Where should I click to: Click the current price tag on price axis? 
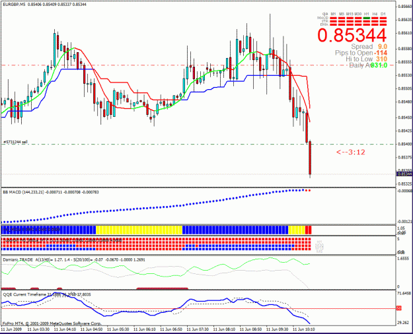click(x=404, y=174)
